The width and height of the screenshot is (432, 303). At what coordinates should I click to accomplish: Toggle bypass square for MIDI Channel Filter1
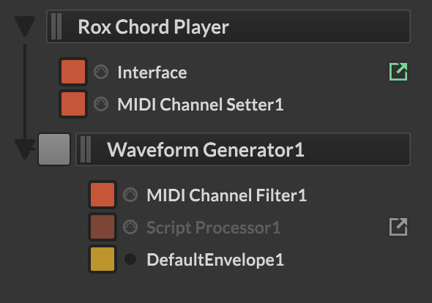[x=103, y=195]
